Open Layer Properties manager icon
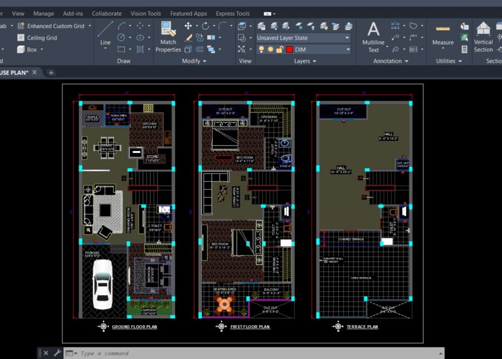 (261, 26)
